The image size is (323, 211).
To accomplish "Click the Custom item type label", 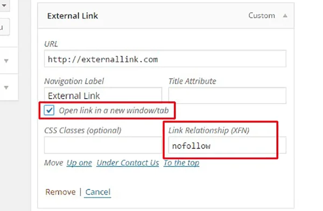I will pyautogui.click(x=262, y=16).
